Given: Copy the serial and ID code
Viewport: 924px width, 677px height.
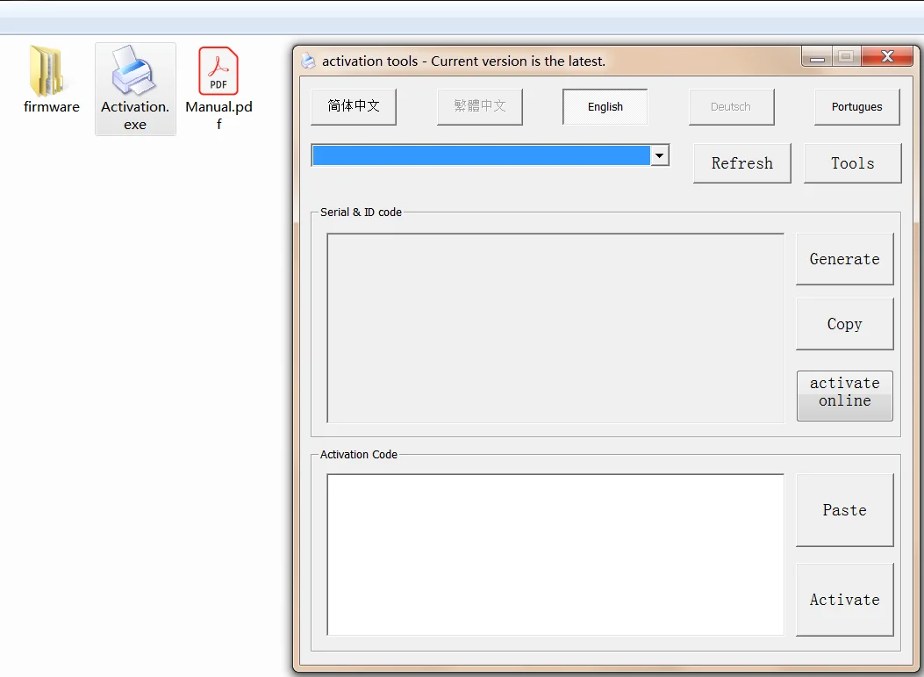Looking at the screenshot, I should click(x=844, y=324).
